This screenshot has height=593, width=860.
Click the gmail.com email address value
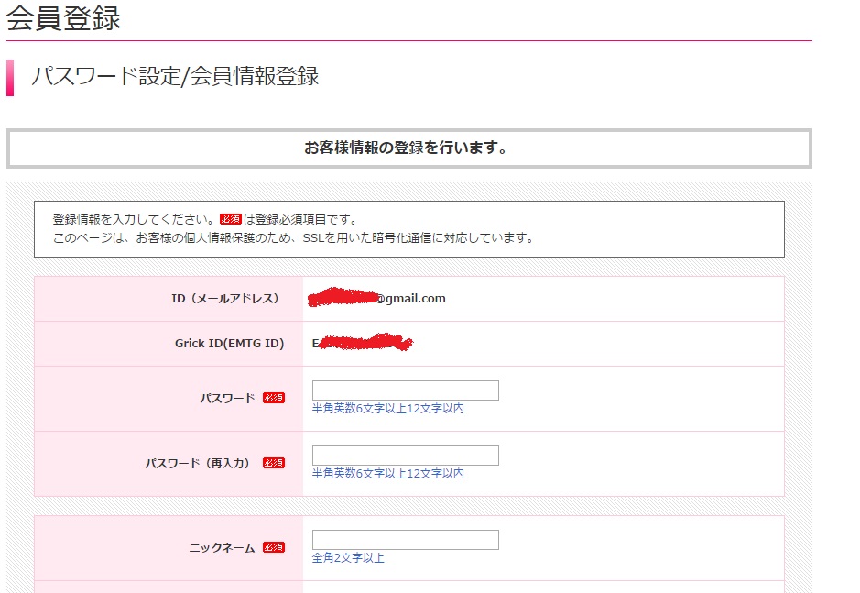click(377, 298)
